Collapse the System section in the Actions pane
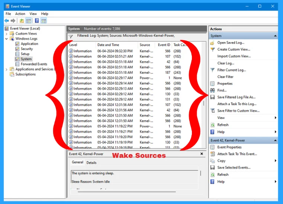The width and height of the screenshot is (283, 204). click(275, 36)
